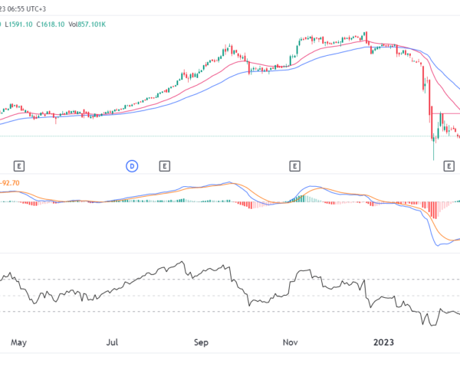460x373 pixels.
Task: Open the earnings E marker above Nov
Action: coord(295,166)
